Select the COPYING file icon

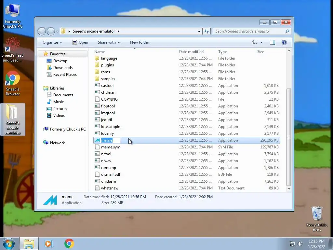pyautogui.click(x=97, y=99)
